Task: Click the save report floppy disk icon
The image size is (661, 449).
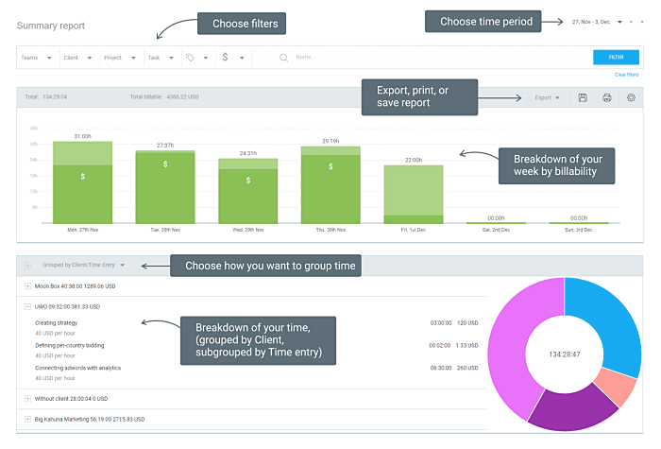Action: tap(583, 98)
